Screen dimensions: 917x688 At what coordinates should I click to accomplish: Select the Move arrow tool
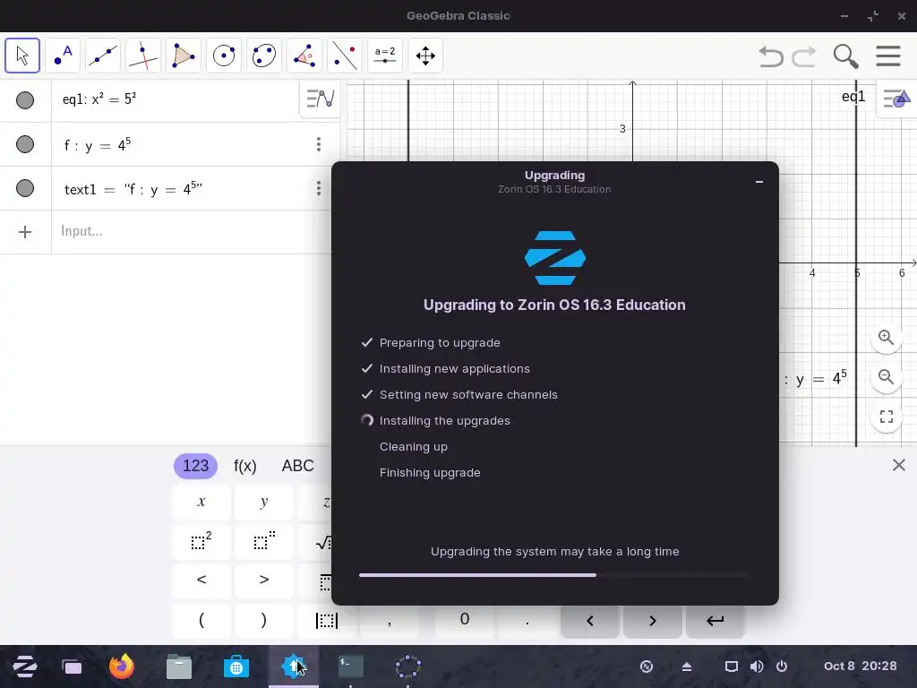(x=22, y=56)
